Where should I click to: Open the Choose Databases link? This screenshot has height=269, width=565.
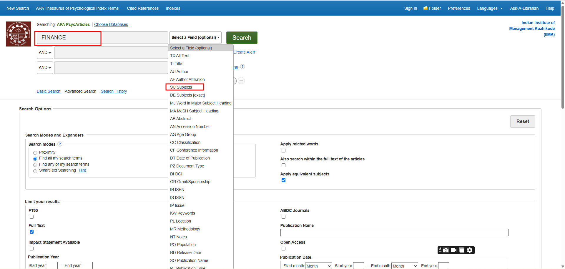pos(111,24)
